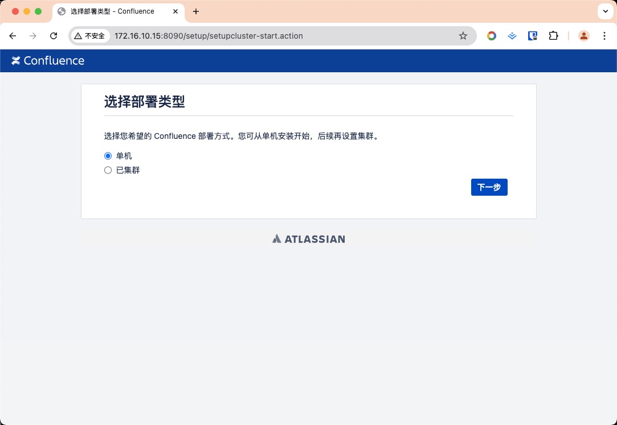Image resolution: width=617 pixels, height=425 pixels.
Task: Click the Atlassian logo in footer
Action: pos(308,239)
